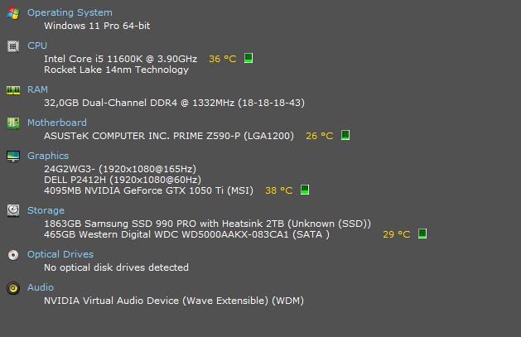Open the Motherboard section heading

coord(56,123)
